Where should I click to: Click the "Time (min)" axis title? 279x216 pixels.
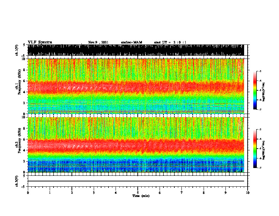click(141, 196)
